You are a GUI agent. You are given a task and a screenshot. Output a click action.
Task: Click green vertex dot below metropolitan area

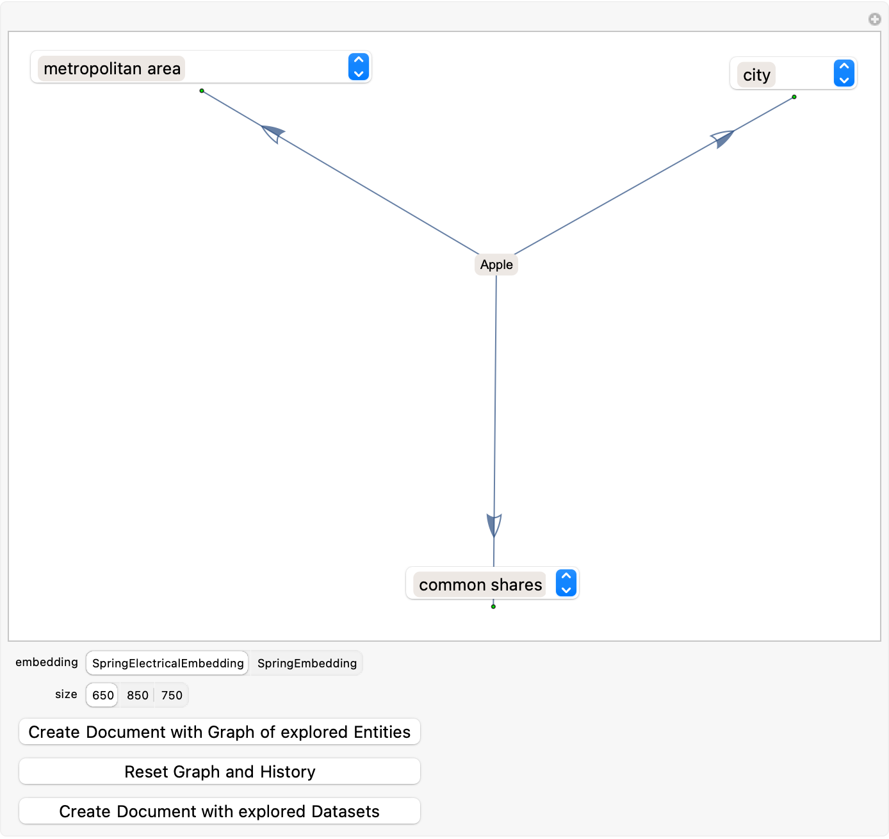tap(202, 91)
